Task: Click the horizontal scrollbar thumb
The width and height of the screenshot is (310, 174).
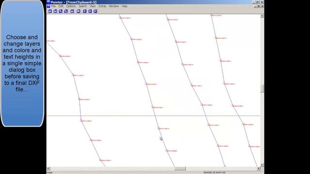Action: click(180, 168)
